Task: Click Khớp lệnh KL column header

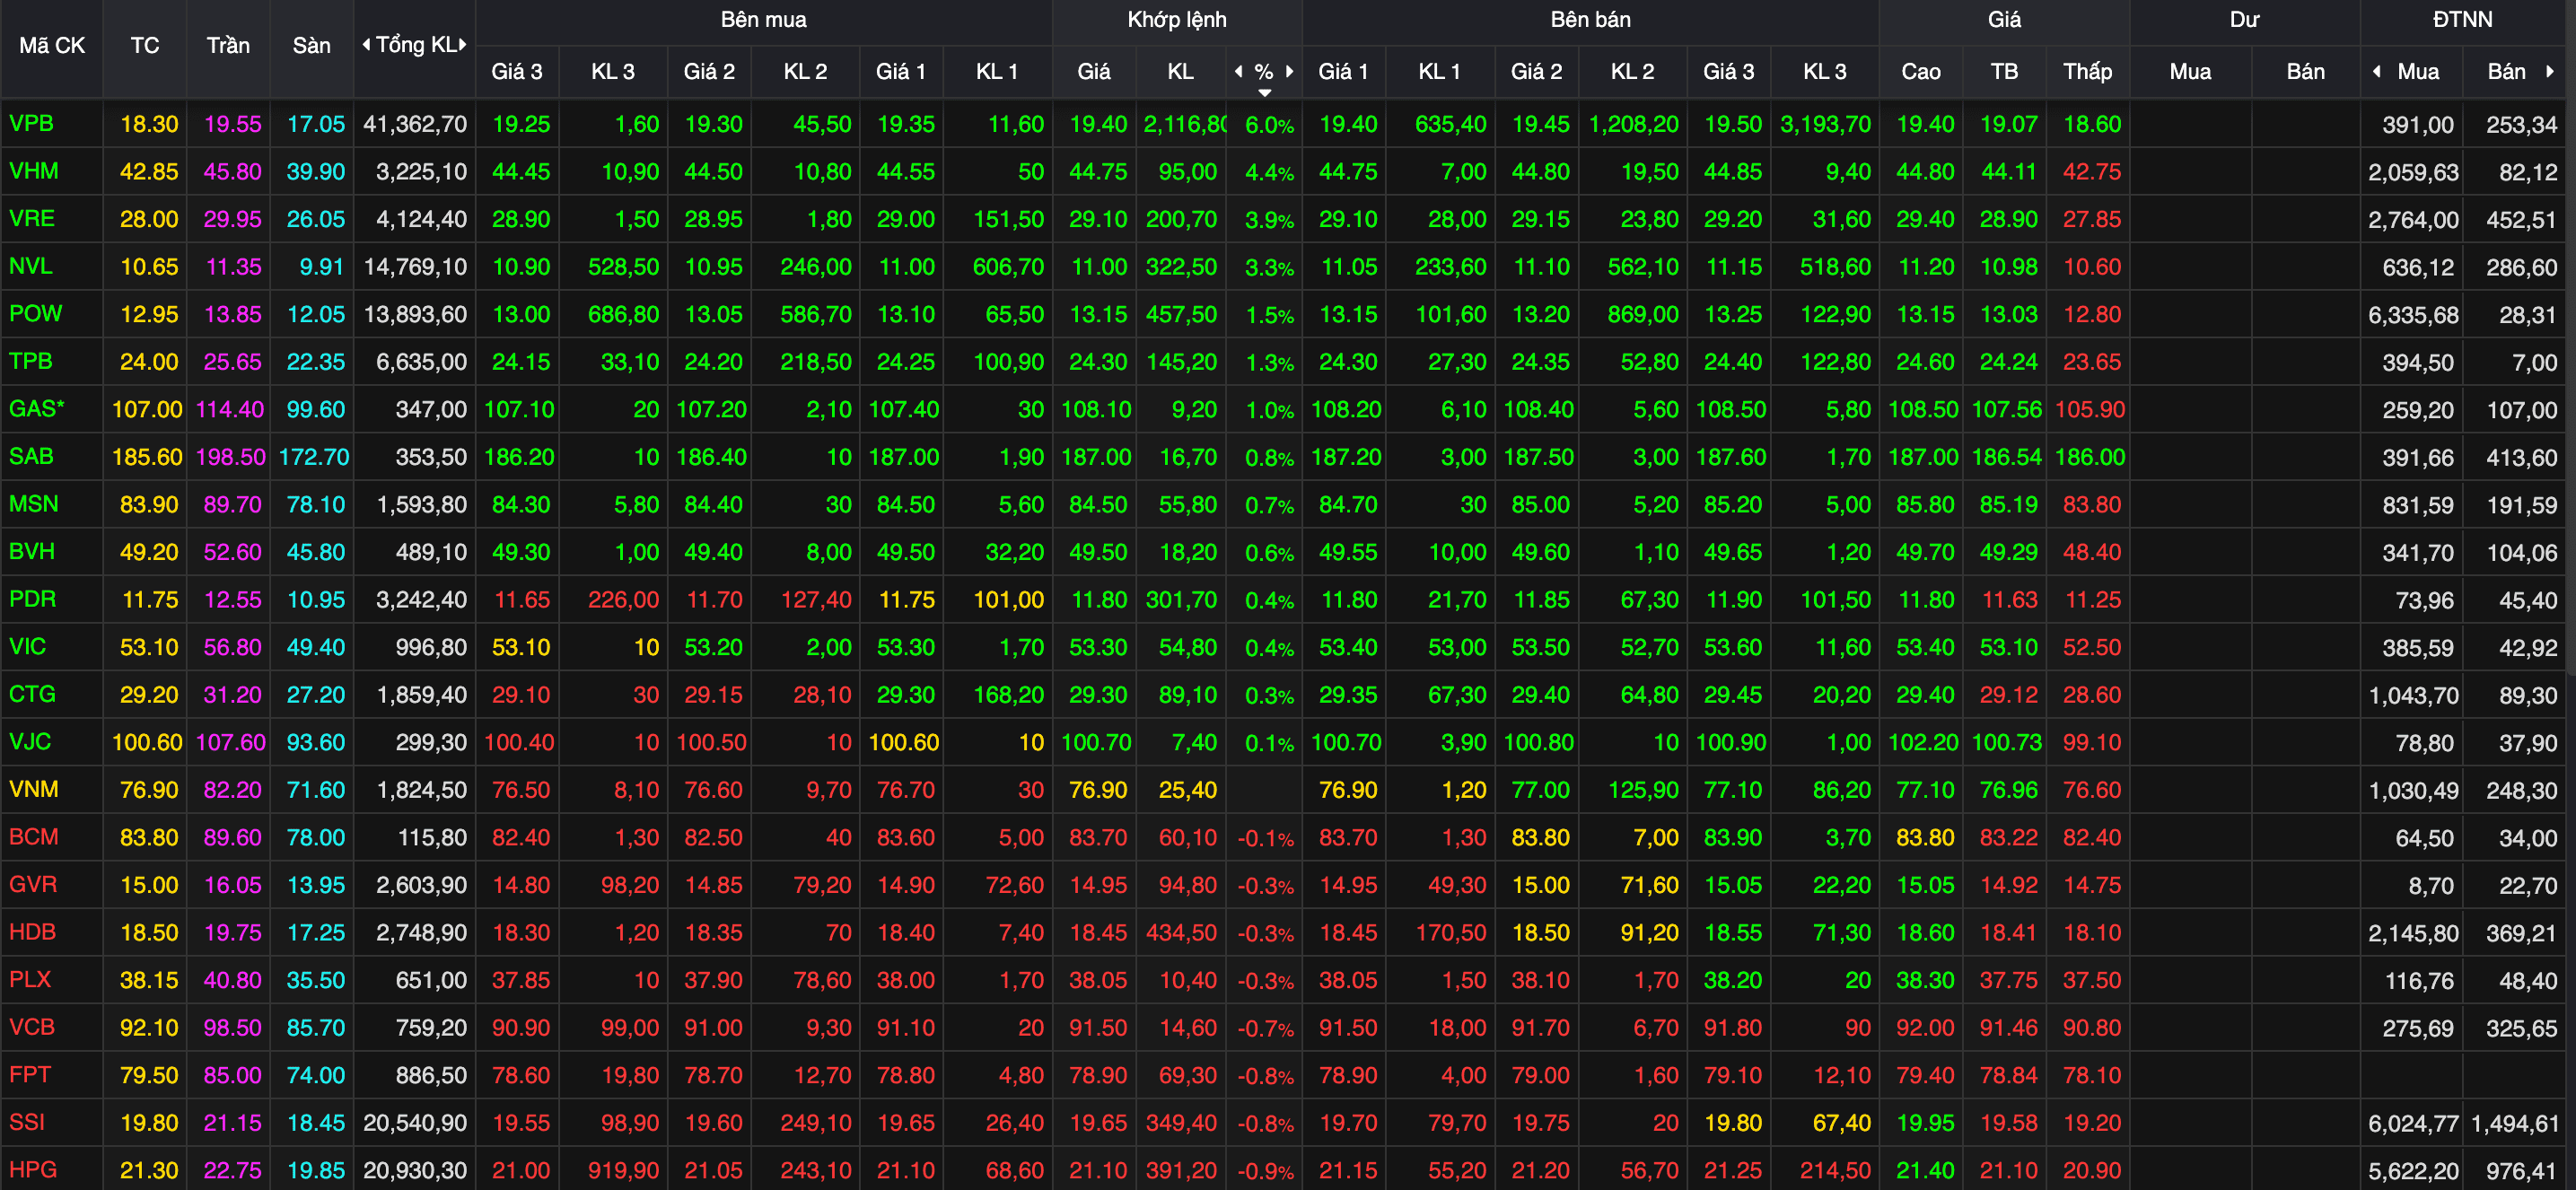Action: point(1180,72)
